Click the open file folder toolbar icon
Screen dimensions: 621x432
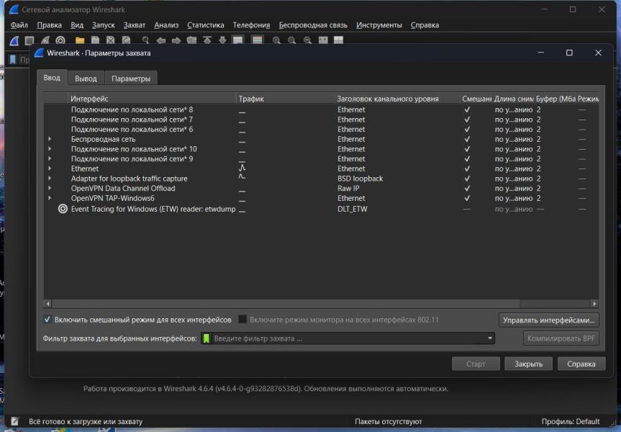pos(80,40)
